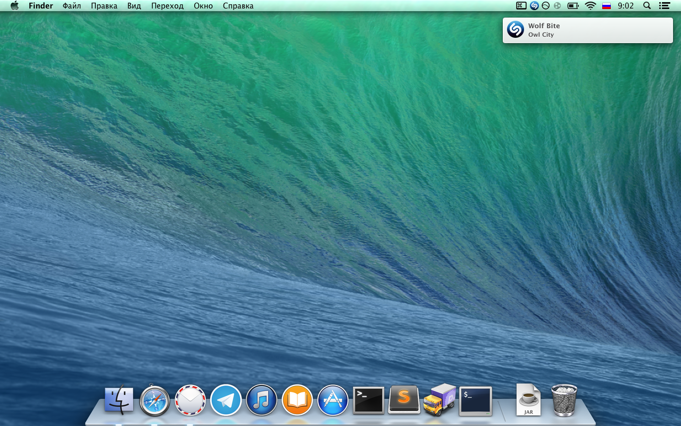The width and height of the screenshot is (681, 426).
Task: Launch Sublime Text from the dock
Action: click(x=404, y=399)
